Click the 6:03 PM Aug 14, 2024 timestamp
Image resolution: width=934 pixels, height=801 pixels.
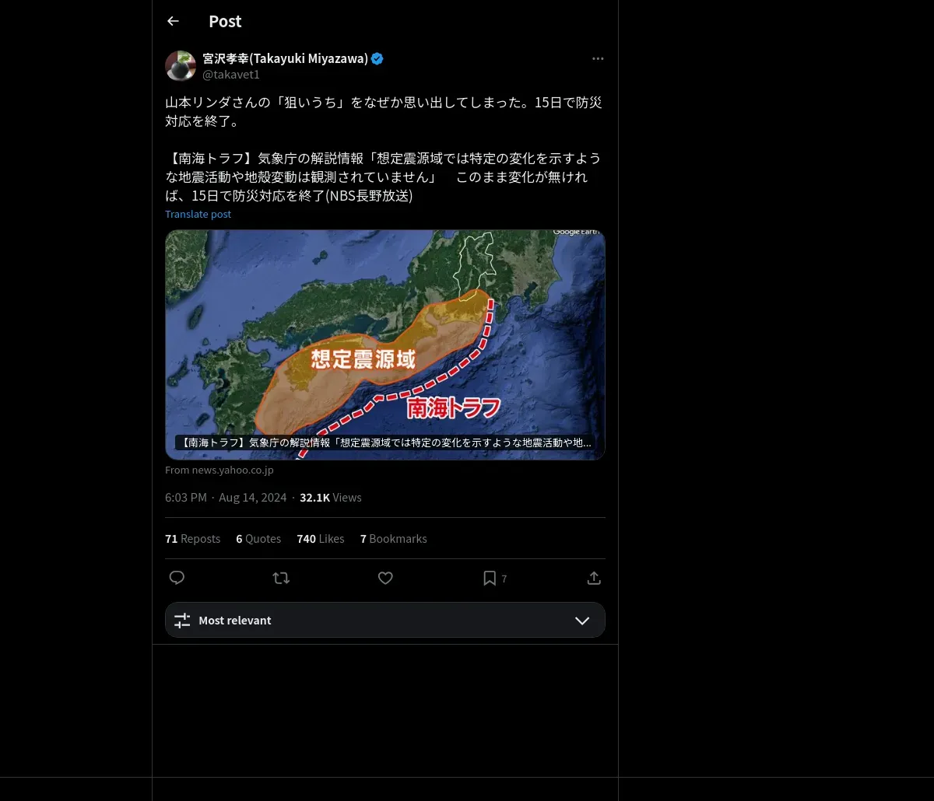point(226,498)
